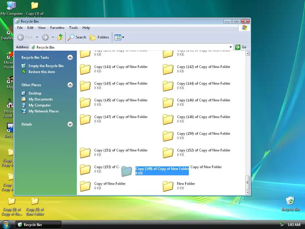Click the Forward arrow button
The width and height of the screenshot is (305, 229).
click(45, 37)
